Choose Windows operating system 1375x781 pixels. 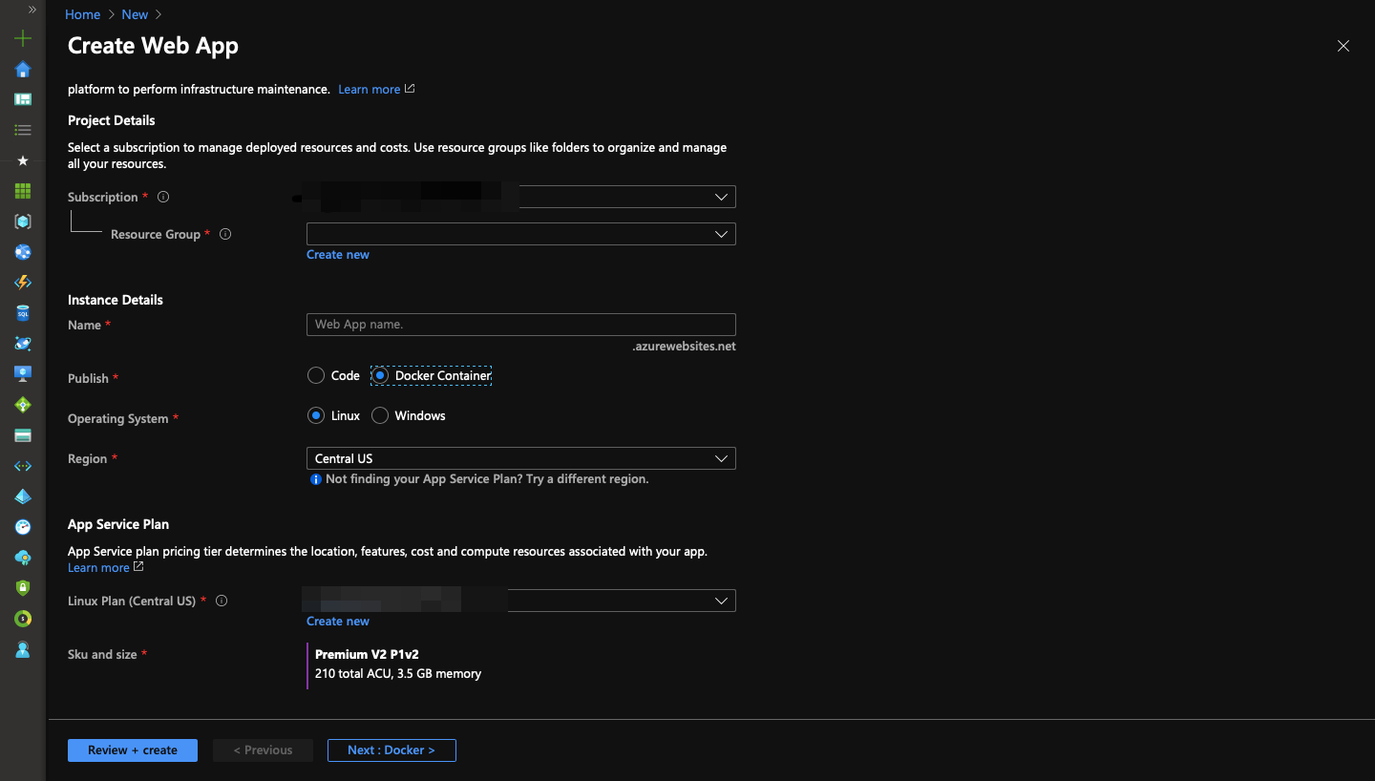point(409,416)
